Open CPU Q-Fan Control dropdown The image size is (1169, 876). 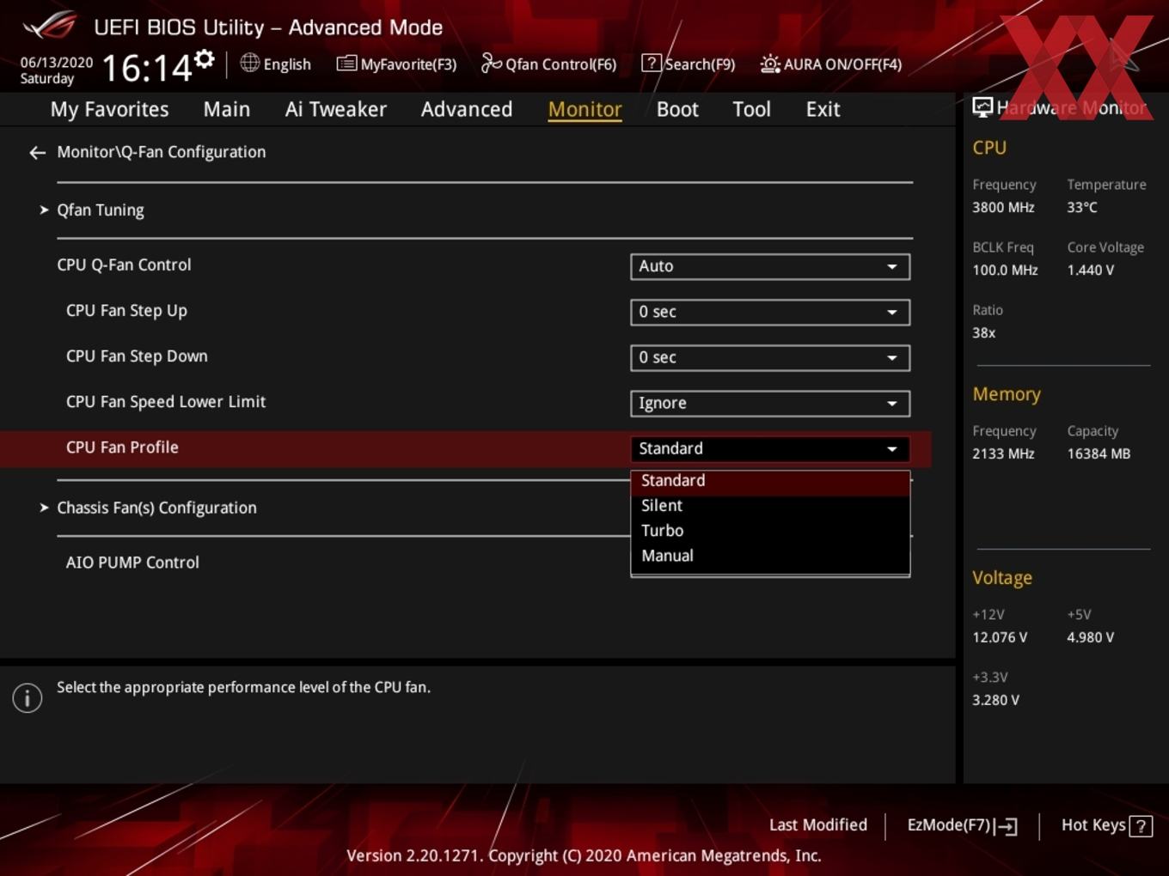point(770,266)
